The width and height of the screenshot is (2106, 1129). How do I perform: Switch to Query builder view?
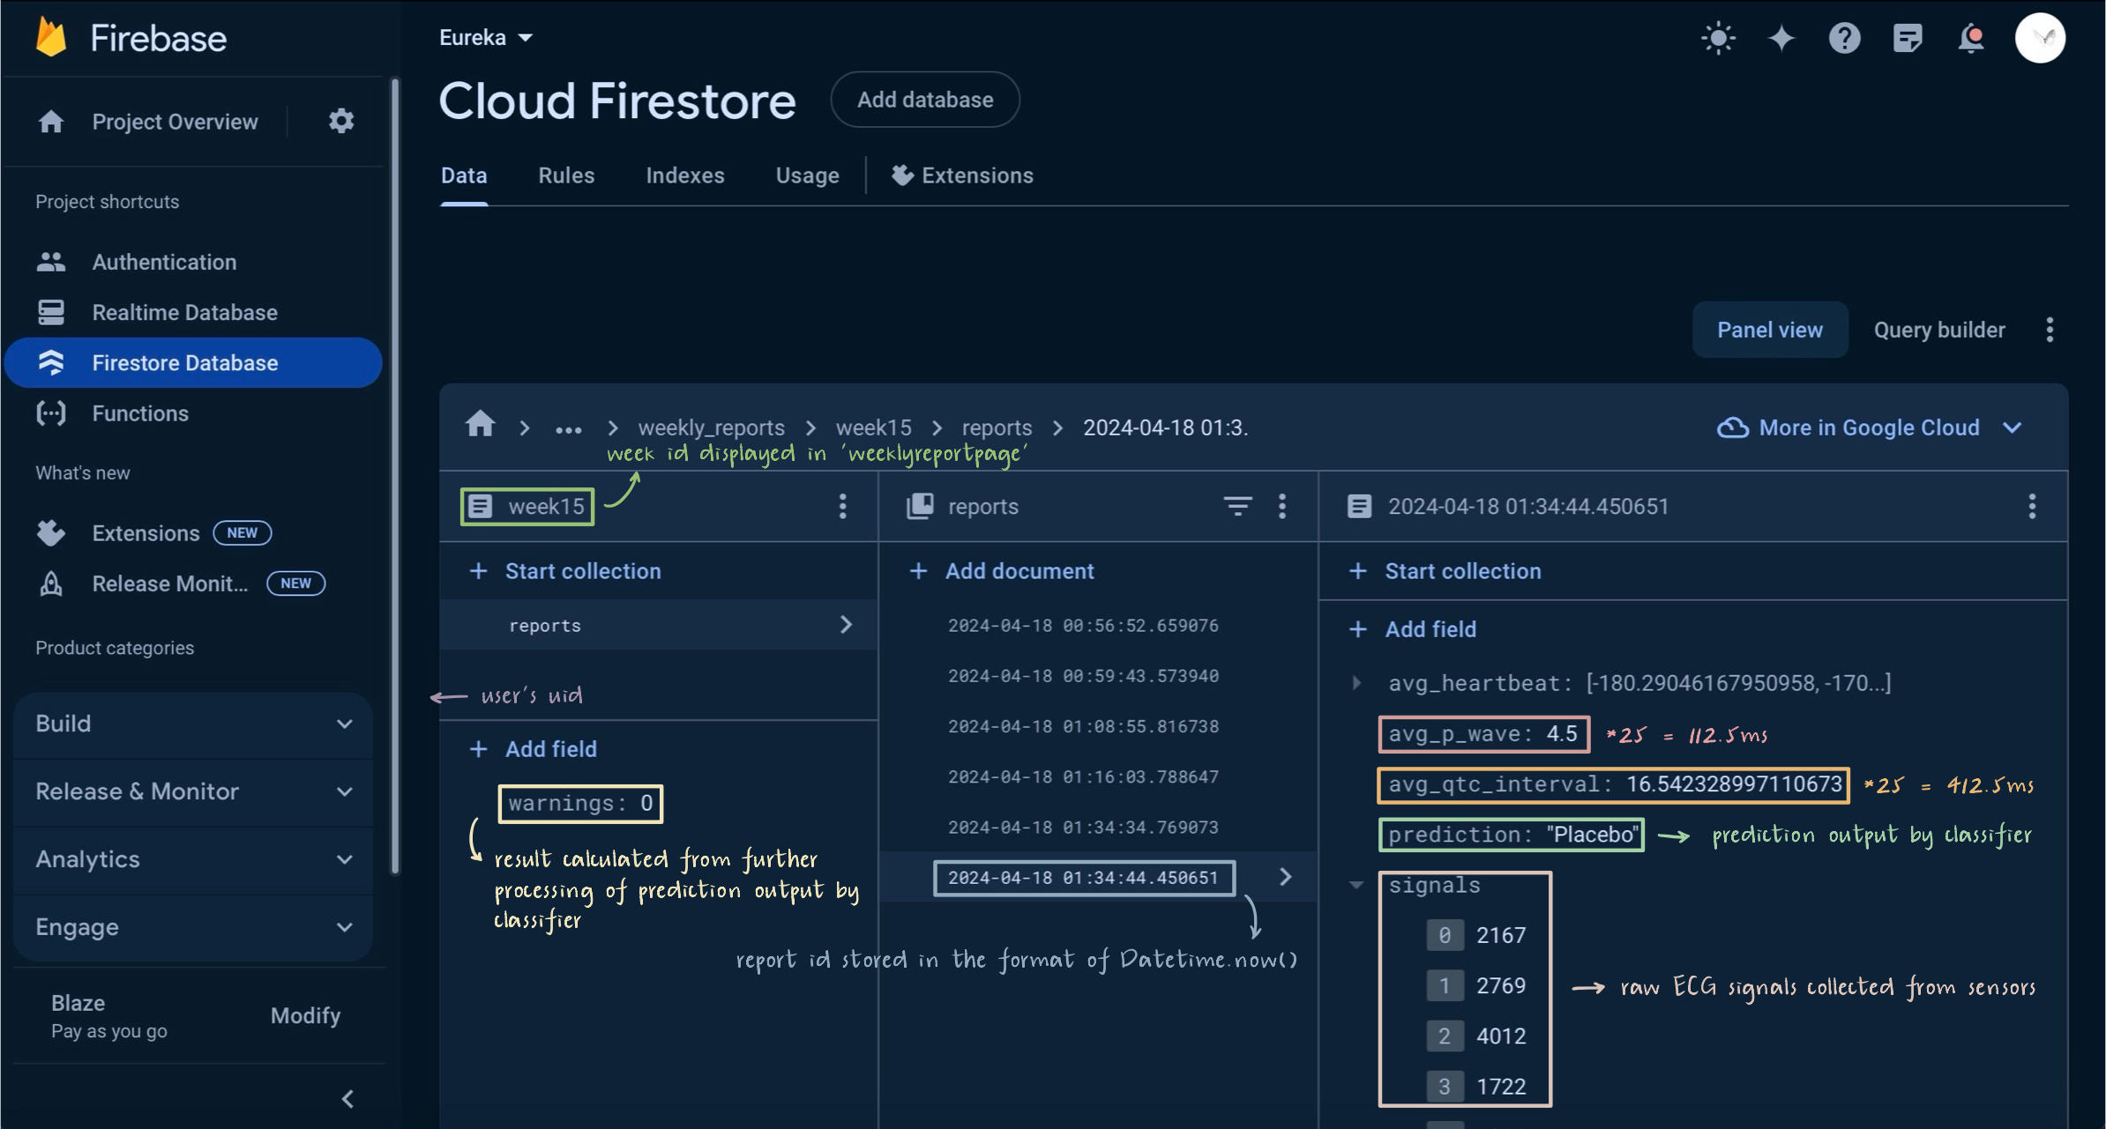[1938, 330]
